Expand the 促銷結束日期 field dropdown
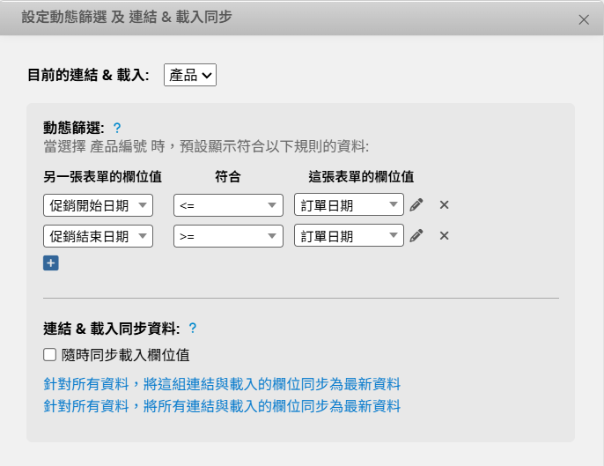Screen dimensions: 604x466 tap(98, 236)
